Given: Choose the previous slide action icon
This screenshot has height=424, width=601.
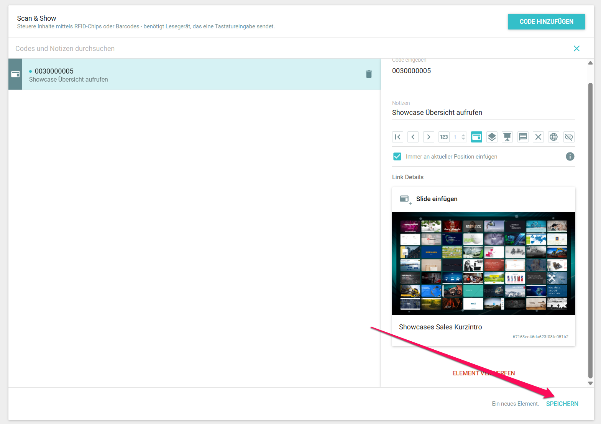Looking at the screenshot, I should (413, 137).
